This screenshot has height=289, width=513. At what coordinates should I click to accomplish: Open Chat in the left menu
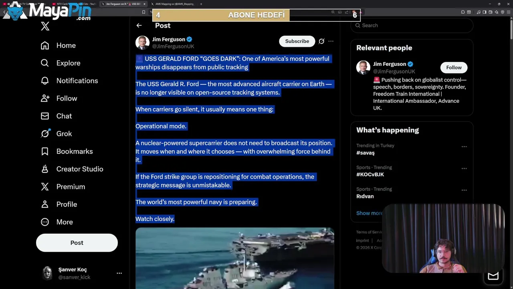[x=57, y=116]
